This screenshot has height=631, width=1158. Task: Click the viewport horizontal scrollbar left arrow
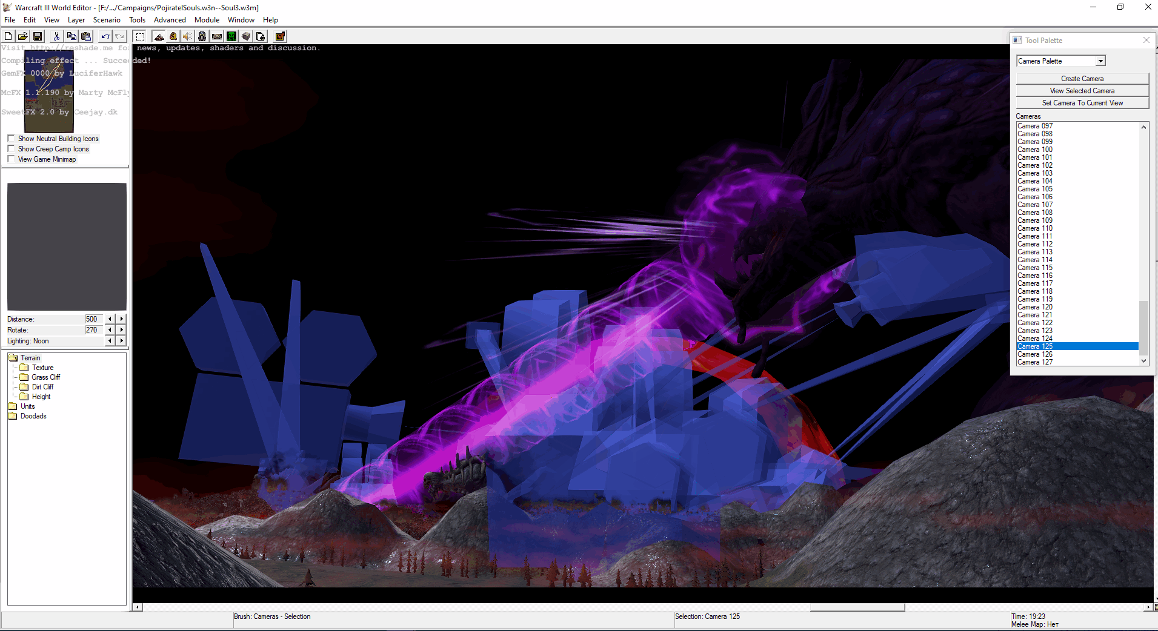pos(138,607)
